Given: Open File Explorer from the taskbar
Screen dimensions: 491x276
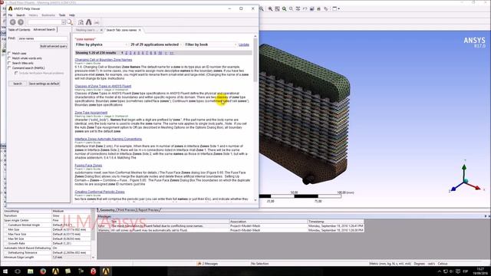Looking at the screenshot, I should click(x=31, y=271).
